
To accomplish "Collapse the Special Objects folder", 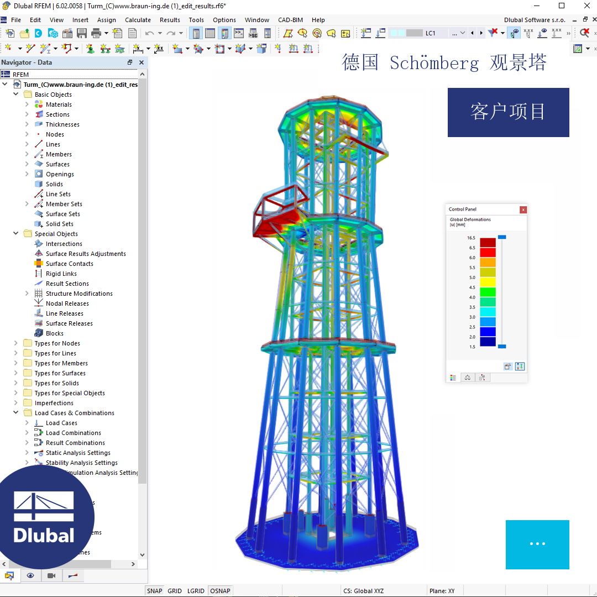I will click(16, 233).
